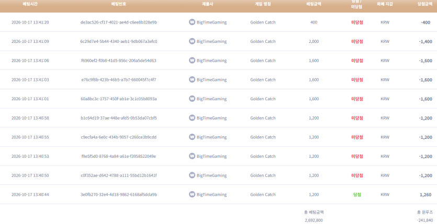Image resolution: width=437 pixels, height=224 pixels.
Task: Click the 총 윈루즈 label
Action: point(425,212)
